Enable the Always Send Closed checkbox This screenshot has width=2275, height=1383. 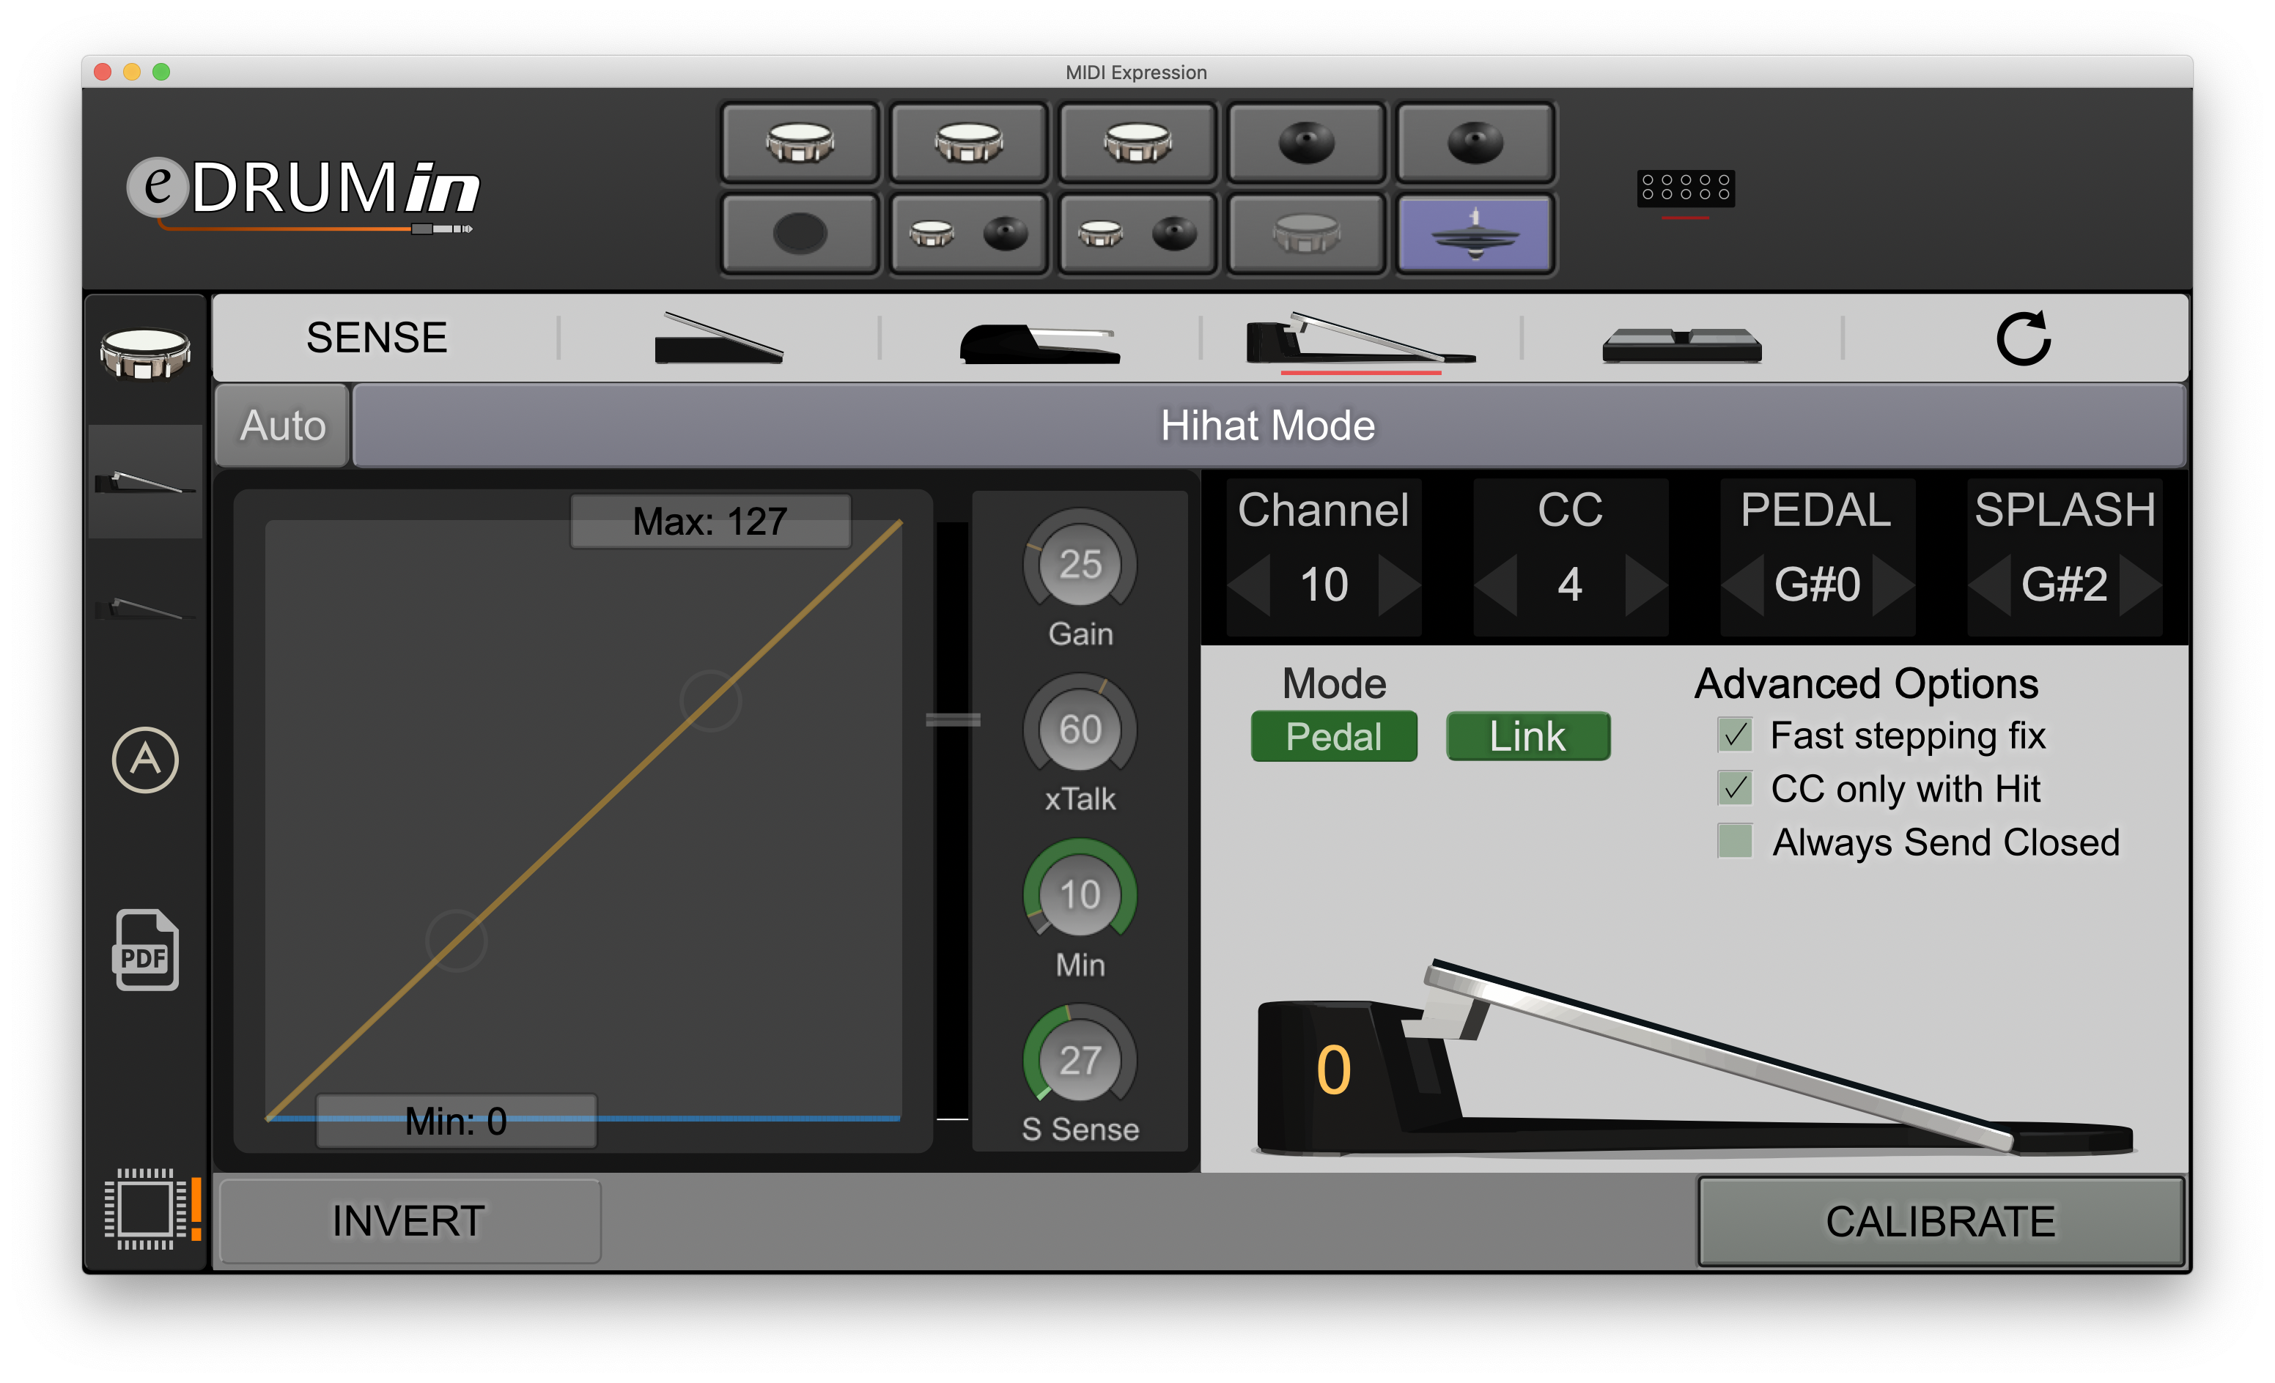(x=1735, y=842)
